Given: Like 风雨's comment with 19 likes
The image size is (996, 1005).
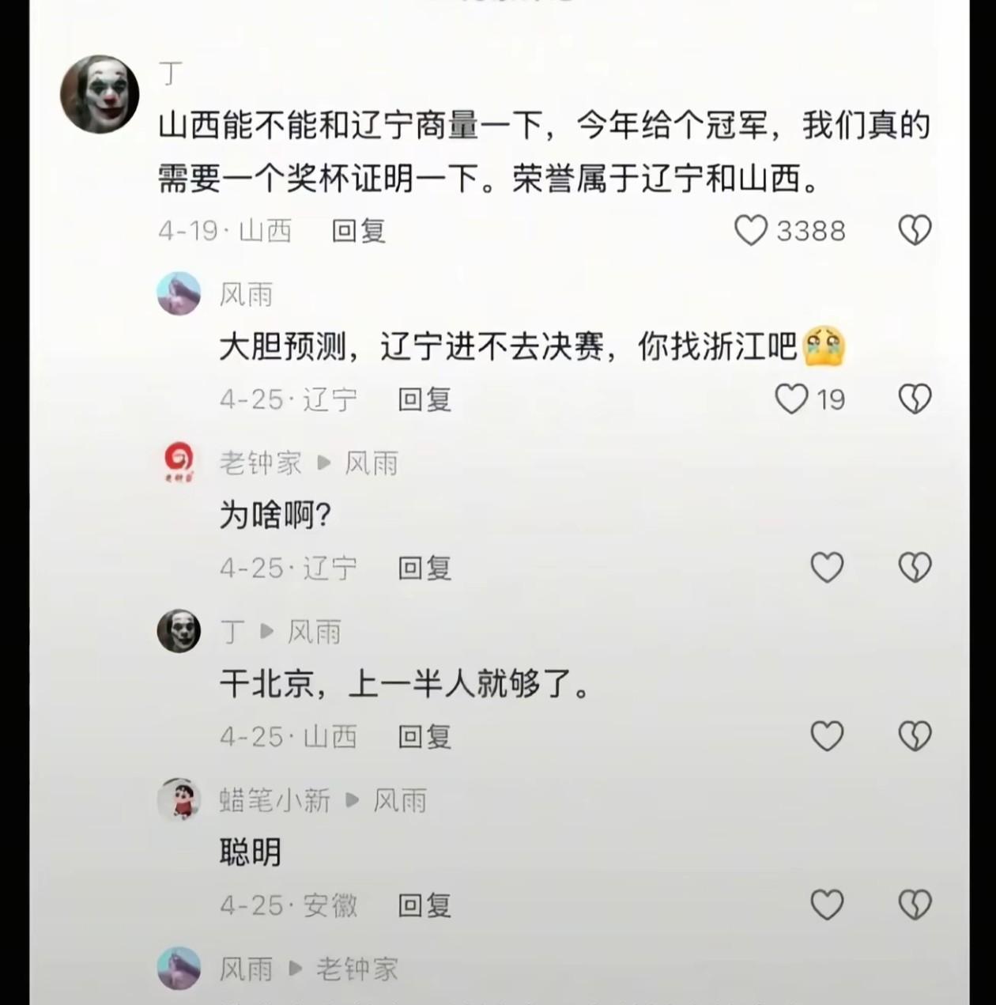Looking at the screenshot, I should point(790,399).
